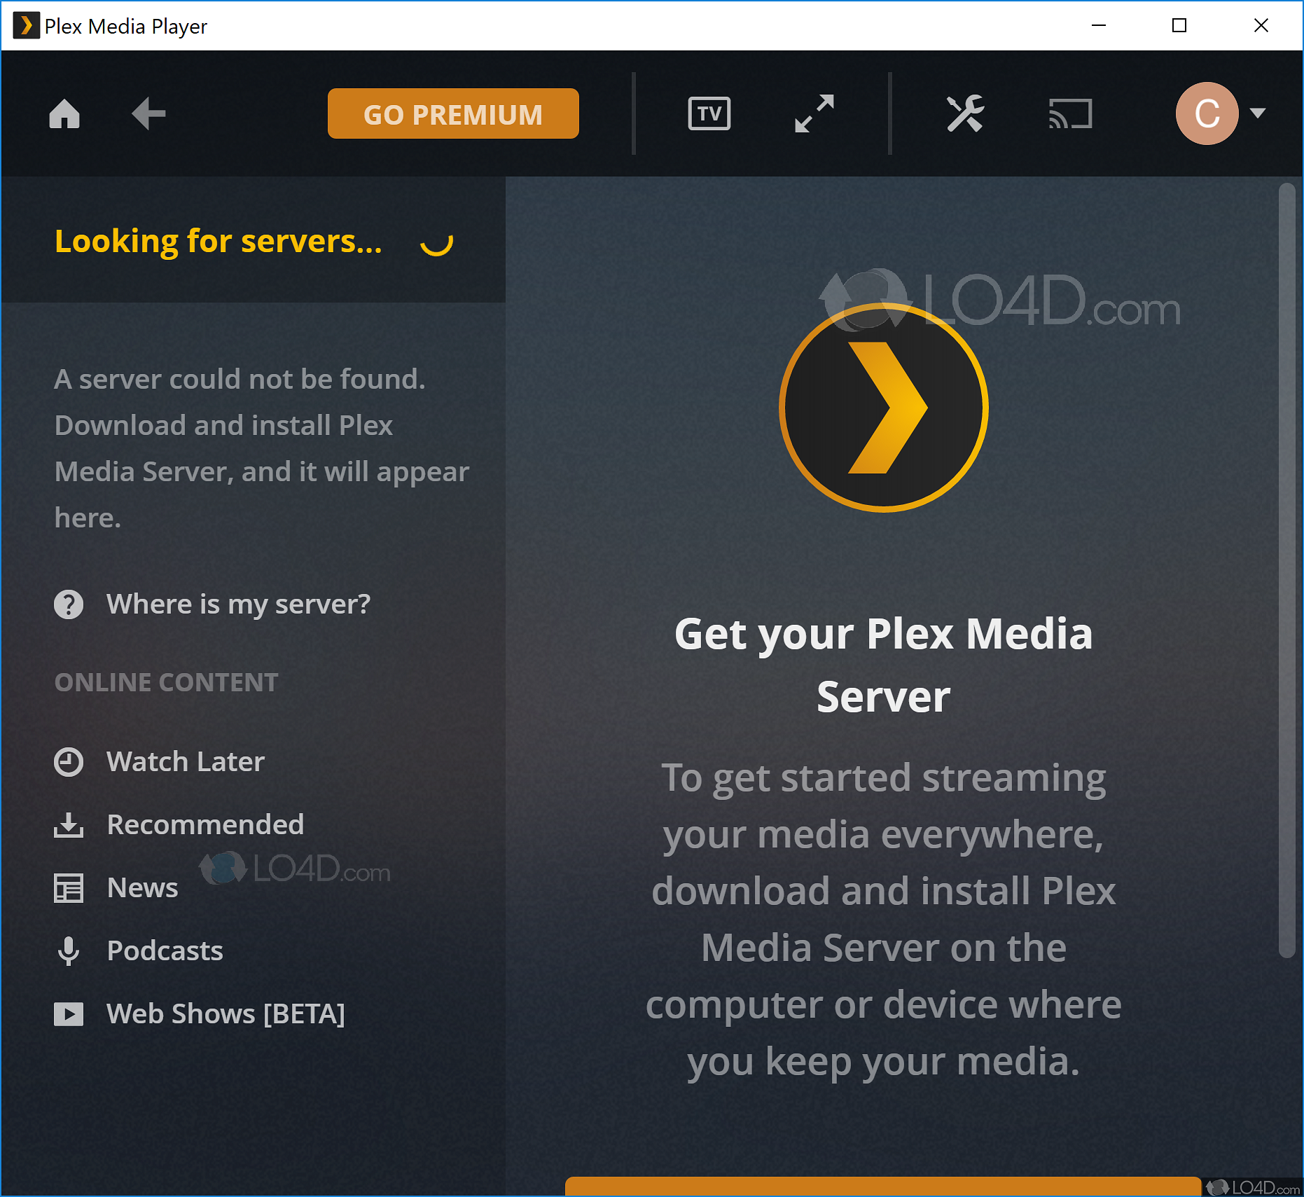Open the Where is my server? link
1304x1197 pixels.
(238, 604)
